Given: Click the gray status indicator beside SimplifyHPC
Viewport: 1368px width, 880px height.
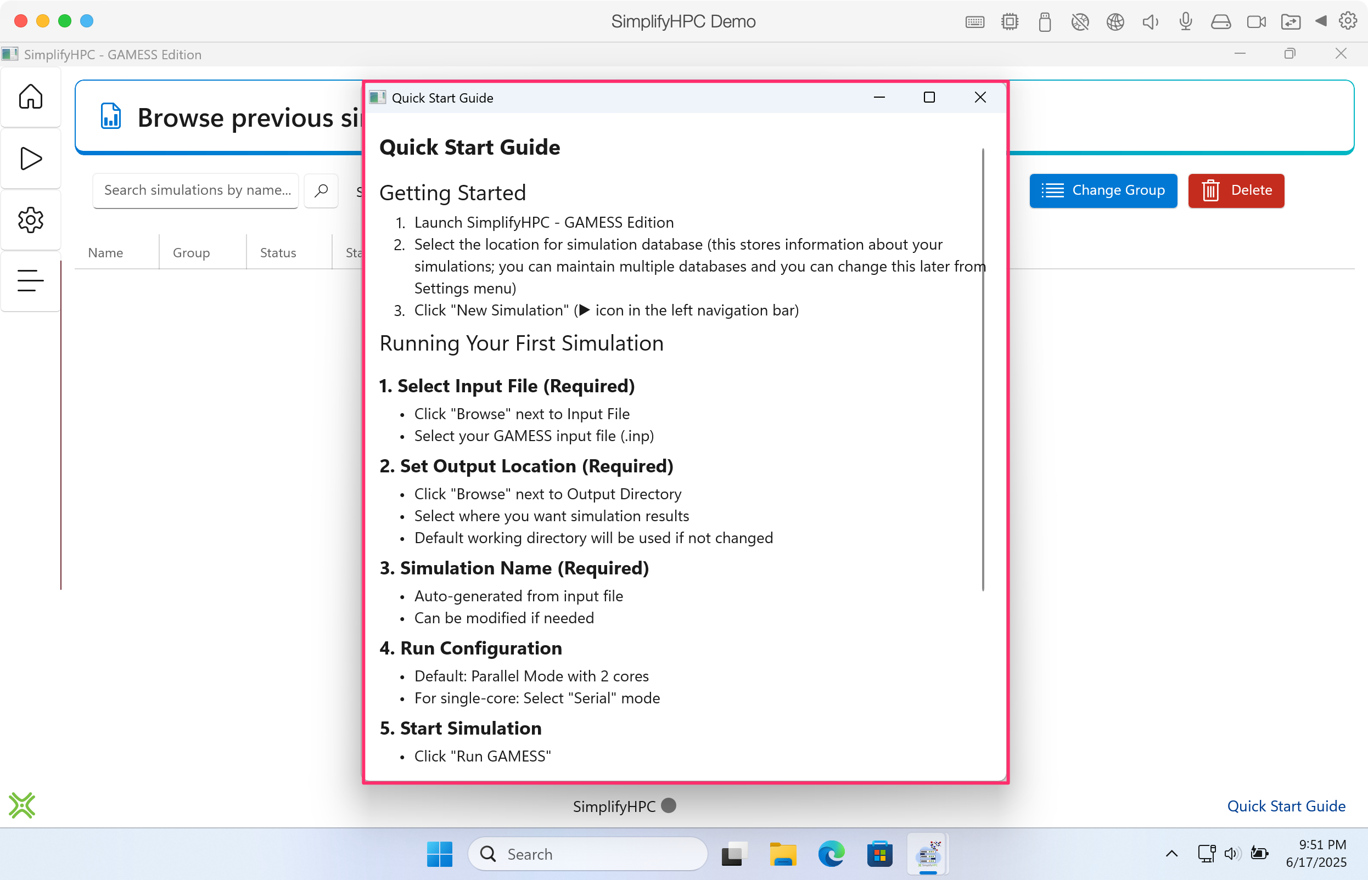Looking at the screenshot, I should pyautogui.click(x=668, y=805).
